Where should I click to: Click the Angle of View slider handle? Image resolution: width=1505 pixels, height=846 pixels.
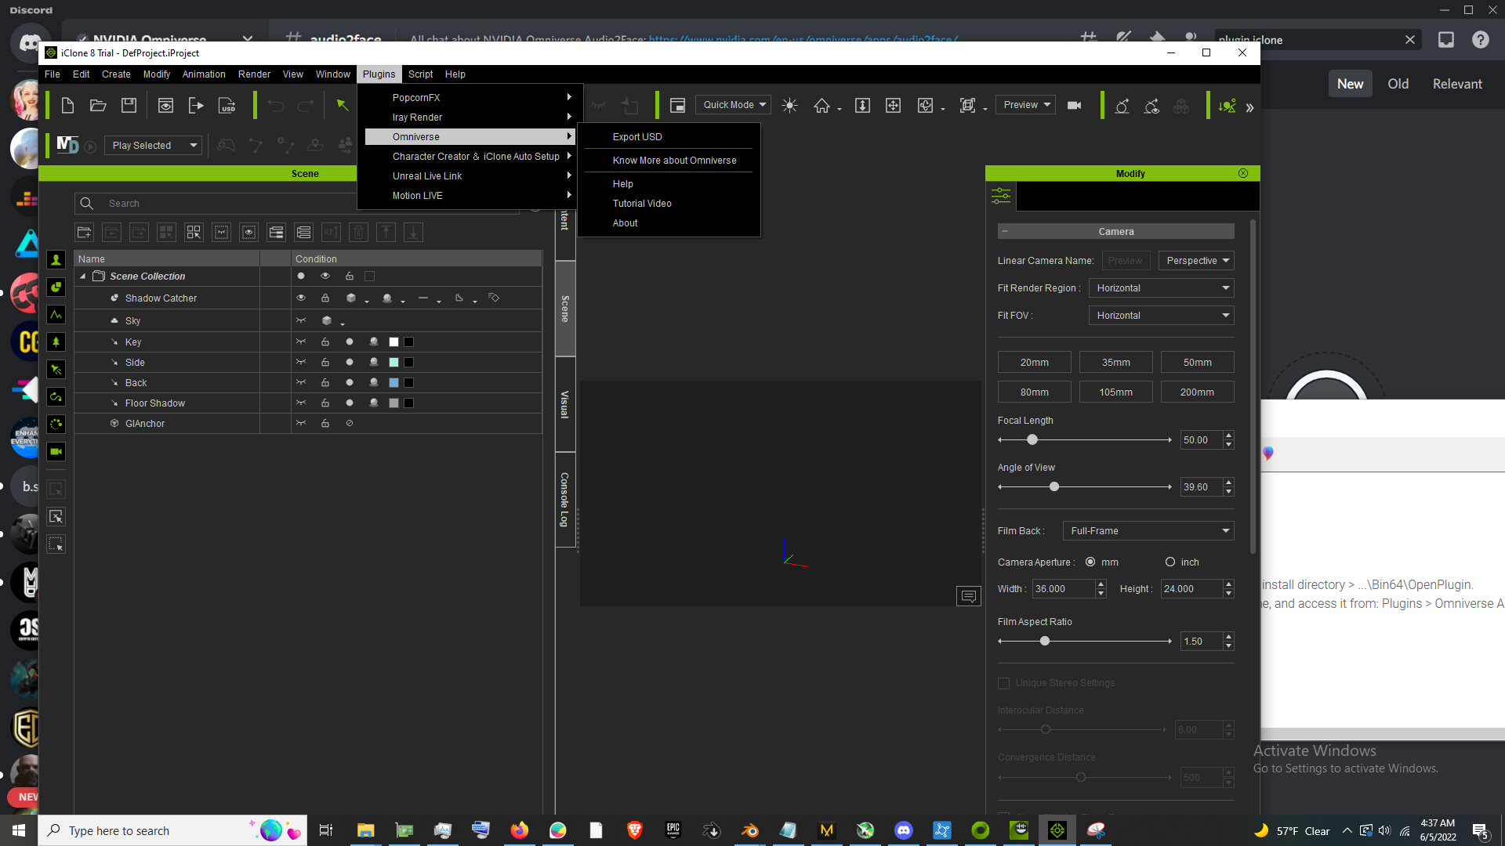click(x=1054, y=486)
